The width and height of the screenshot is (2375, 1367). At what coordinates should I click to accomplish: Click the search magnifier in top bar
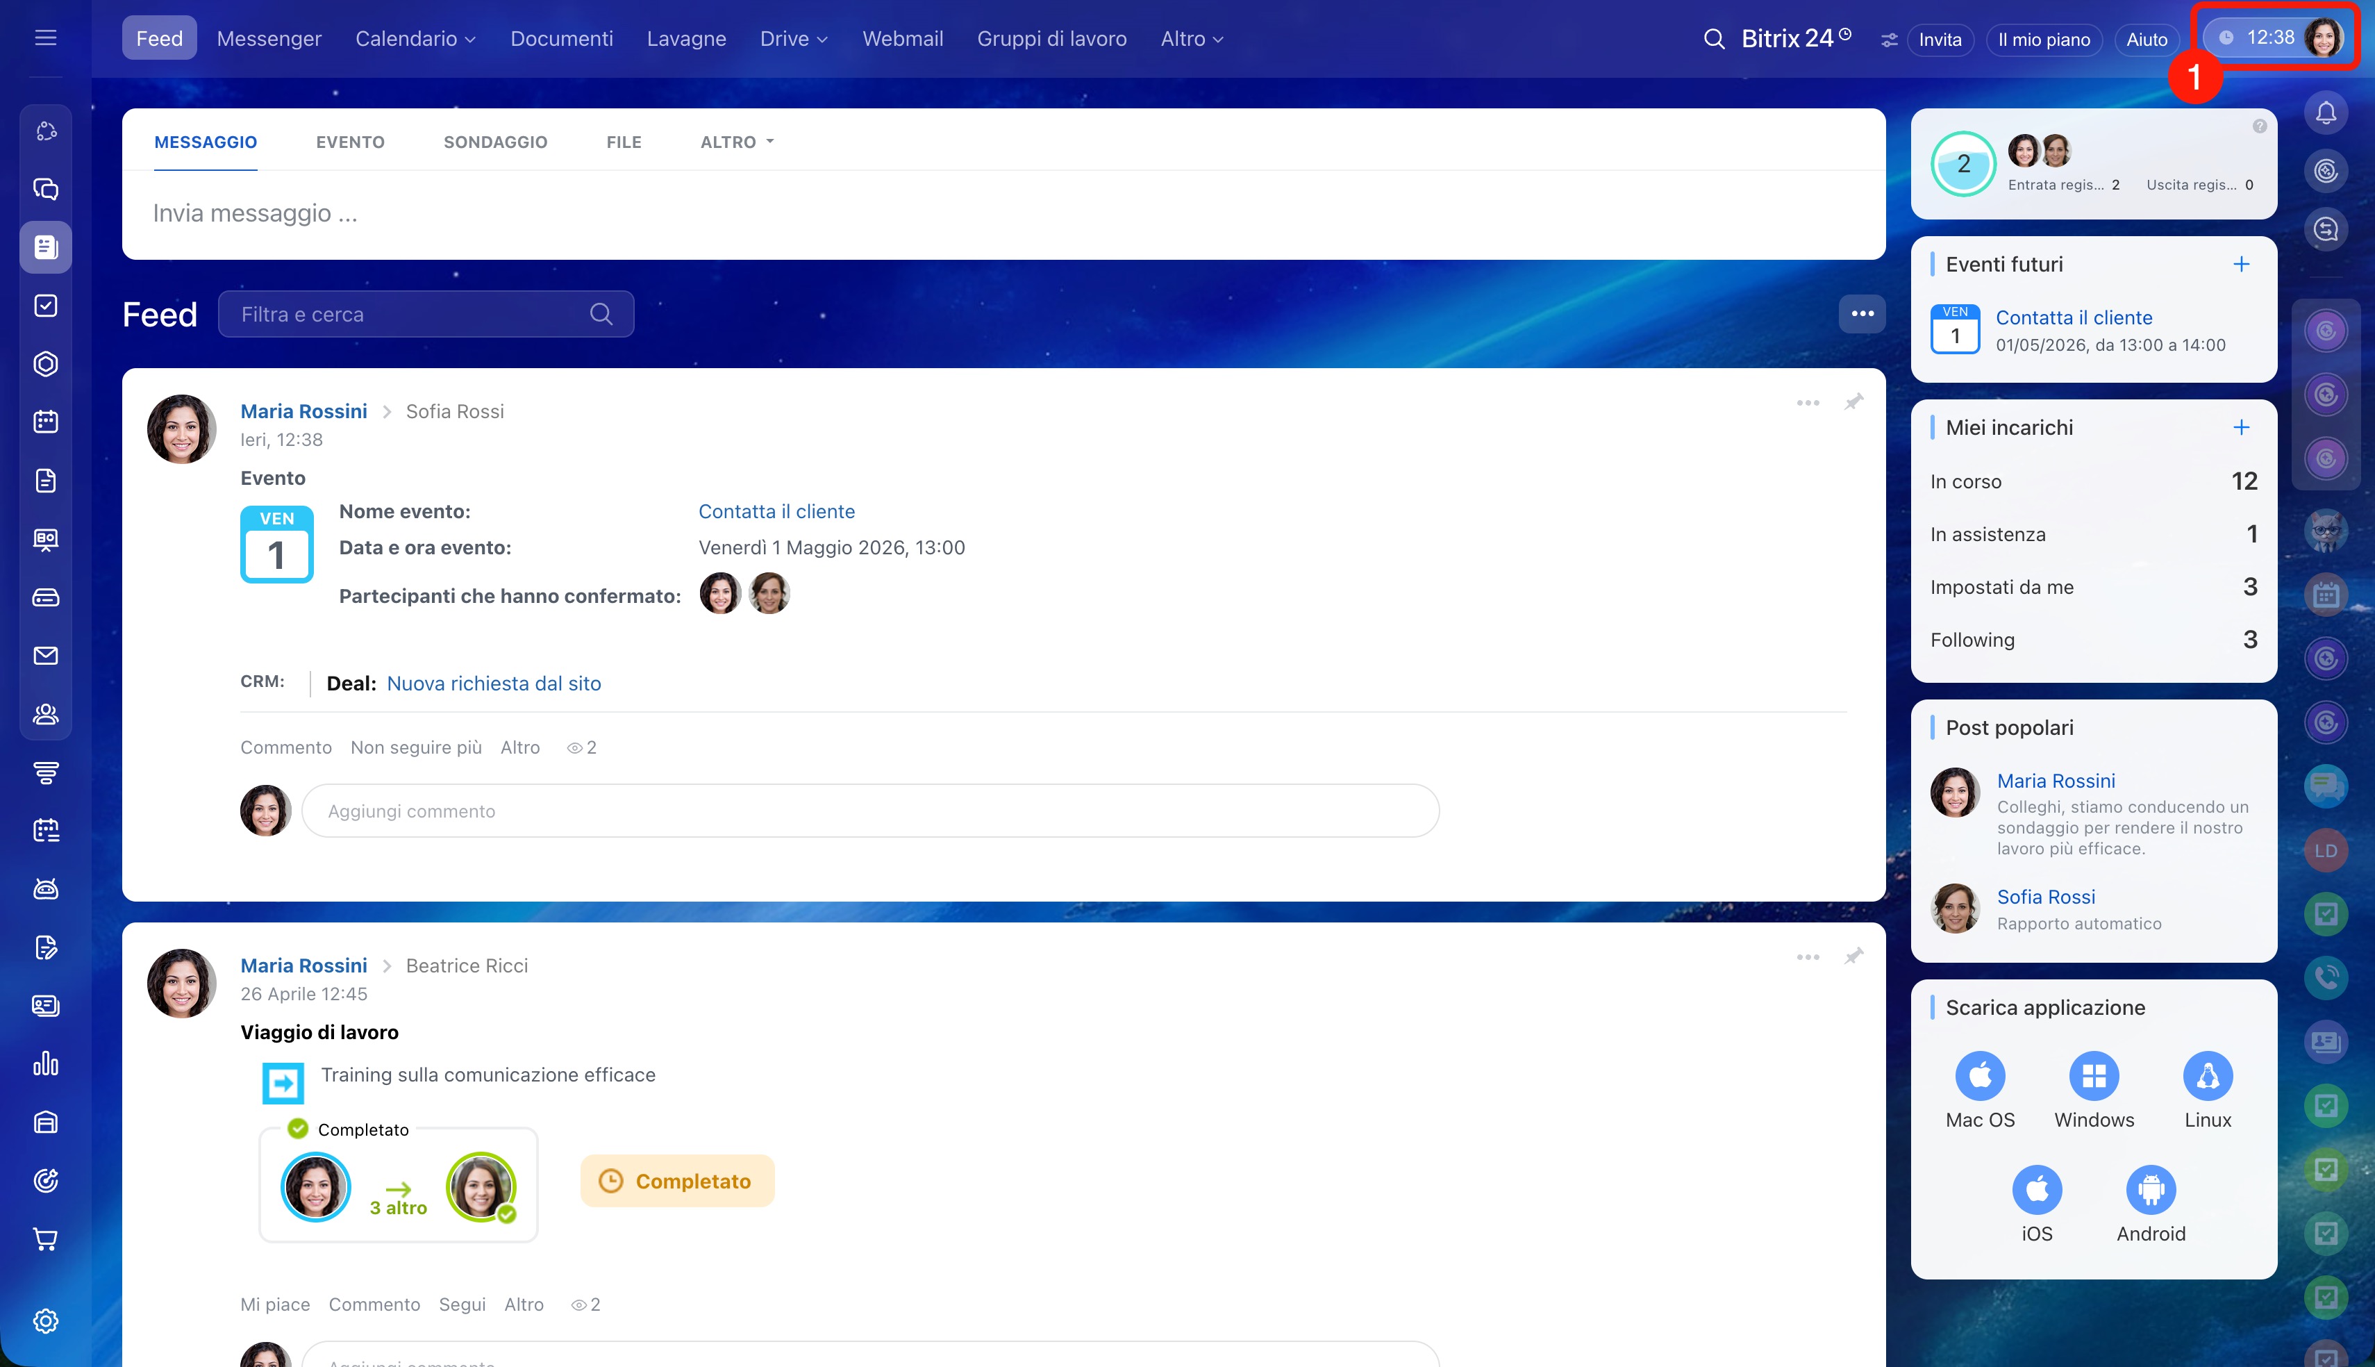1713,38
